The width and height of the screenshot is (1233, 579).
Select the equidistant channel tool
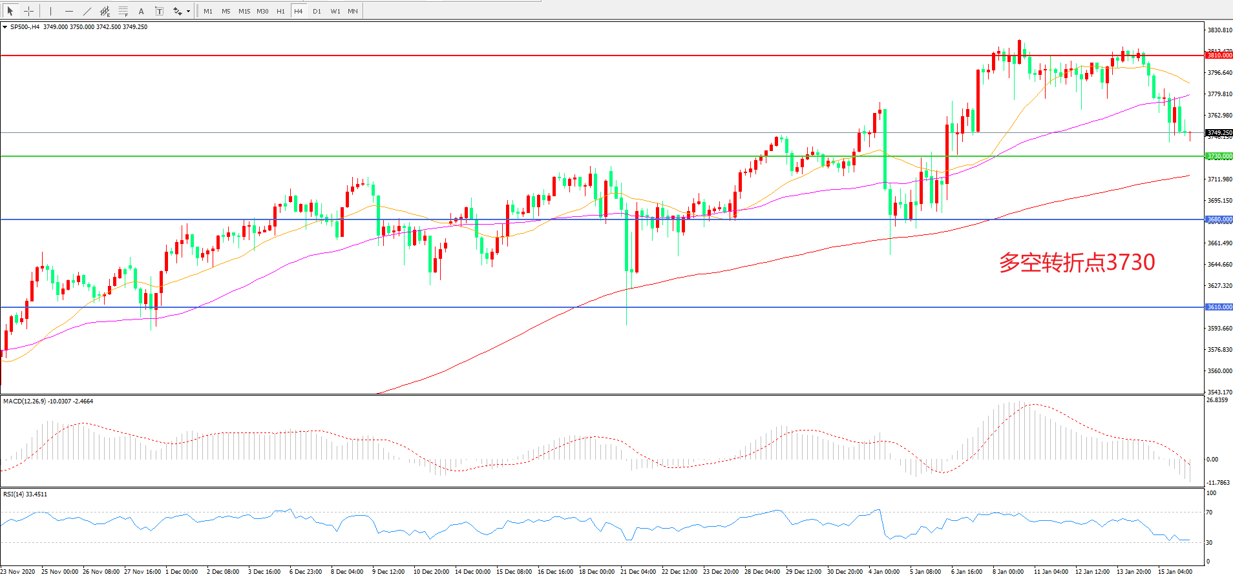click(105, 11)
